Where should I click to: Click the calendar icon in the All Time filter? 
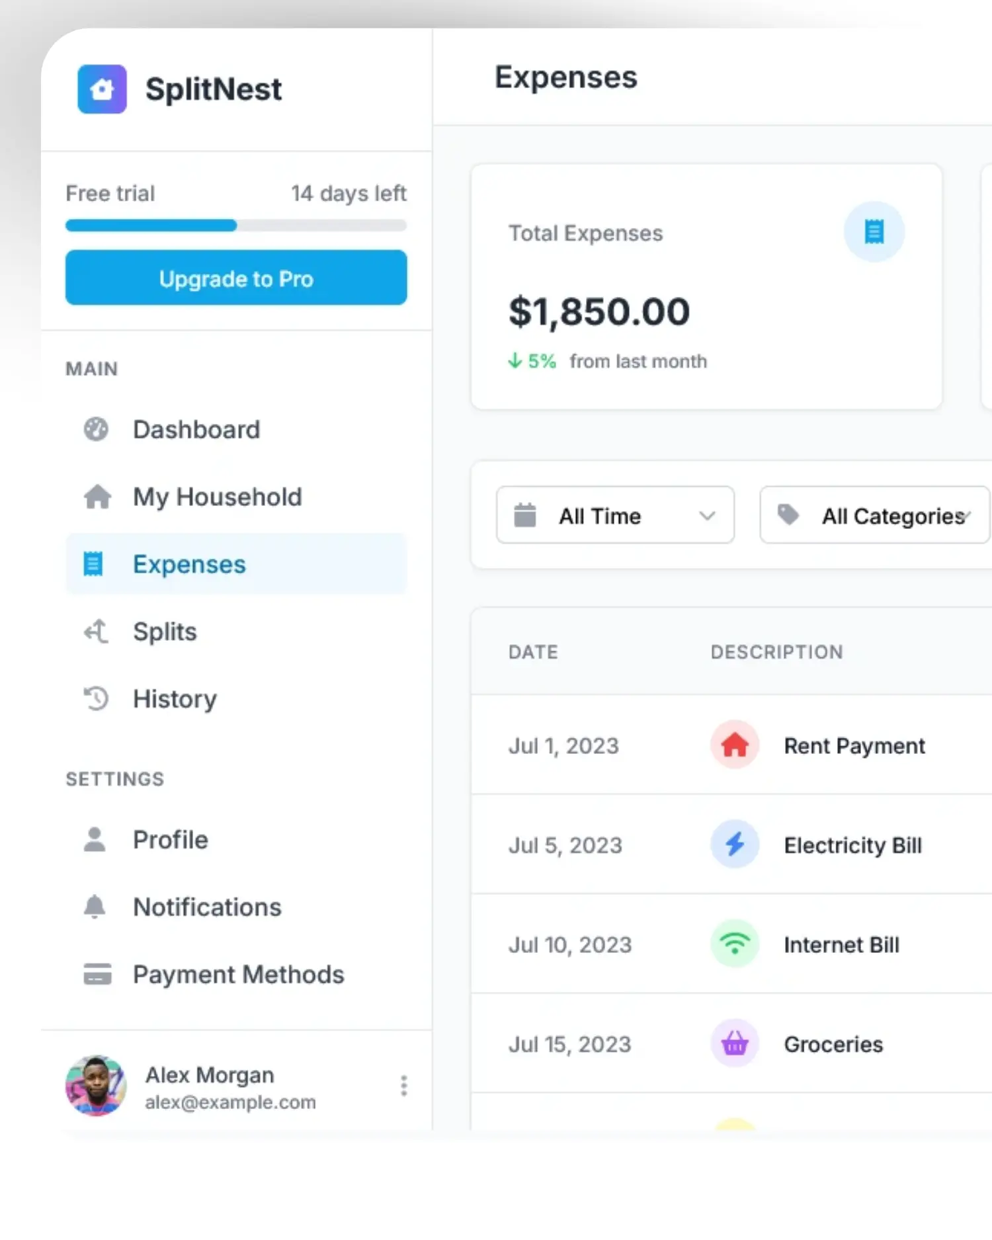click(525, 515)
